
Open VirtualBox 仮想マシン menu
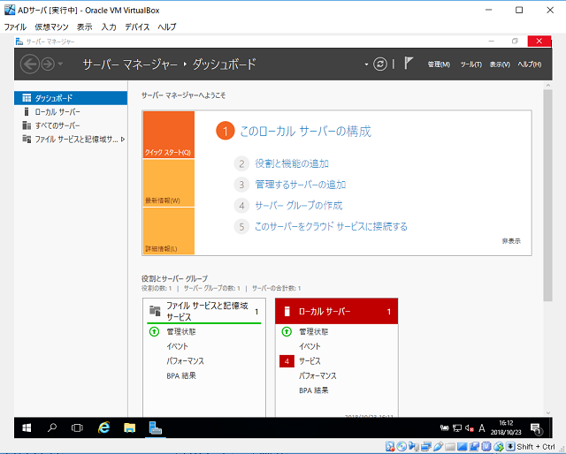pos(51,27)
